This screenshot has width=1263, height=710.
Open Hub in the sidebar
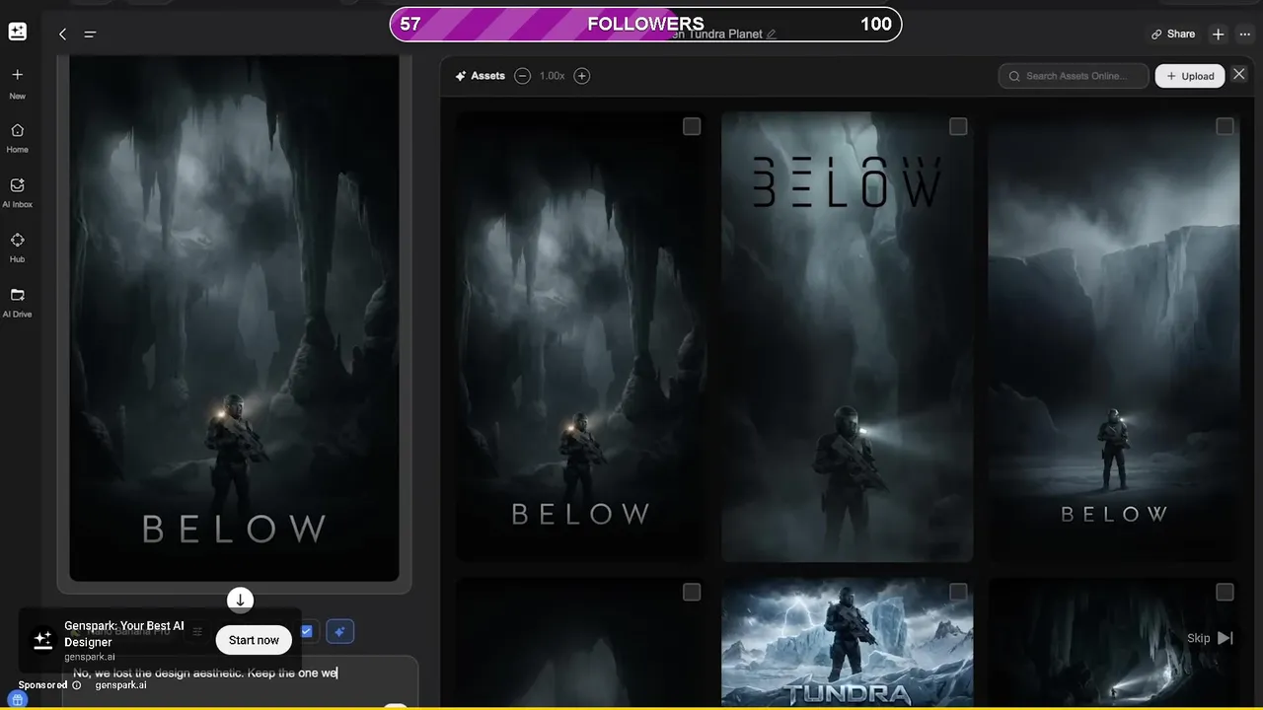click(17, 248)
